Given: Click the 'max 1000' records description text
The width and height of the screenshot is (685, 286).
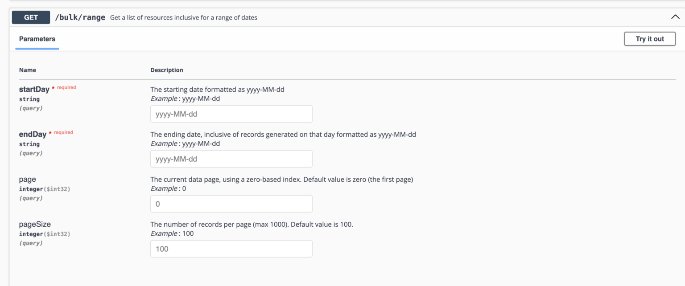Looking at the screenshot, I should tap(252, 225).
